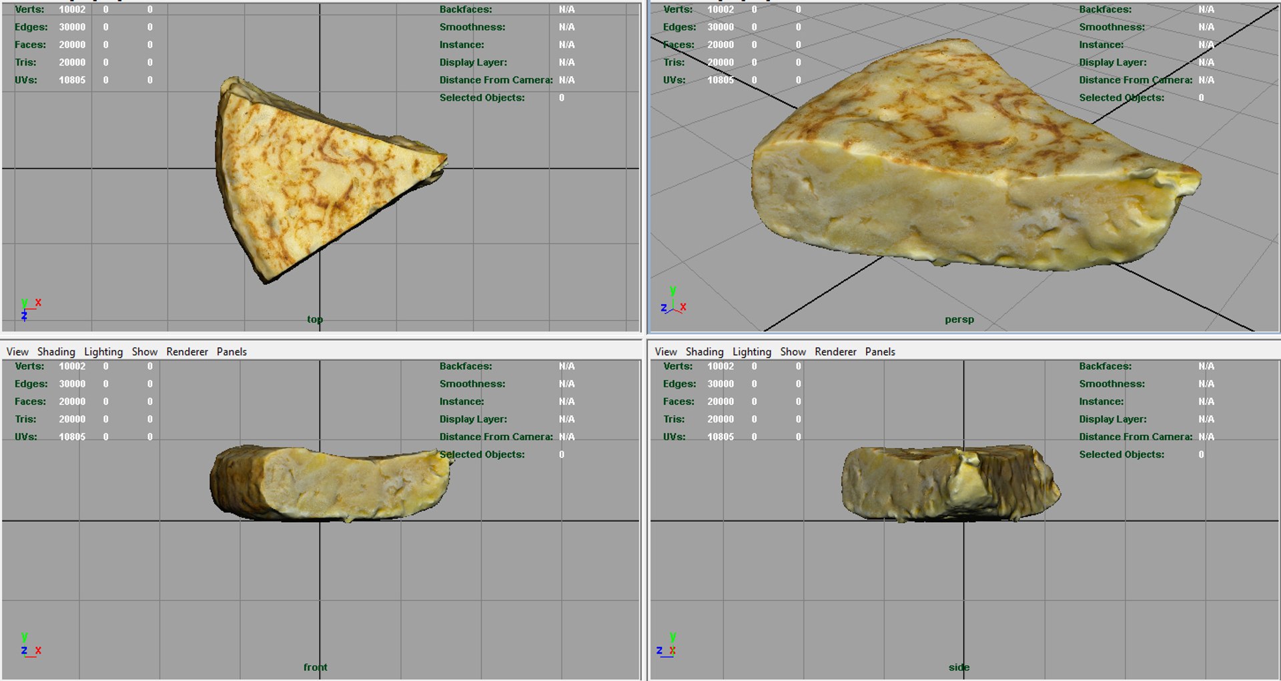The image size is (1281, 681).
Task: Click the axis gizmo in the persp viewport
Action: [673, 301]
